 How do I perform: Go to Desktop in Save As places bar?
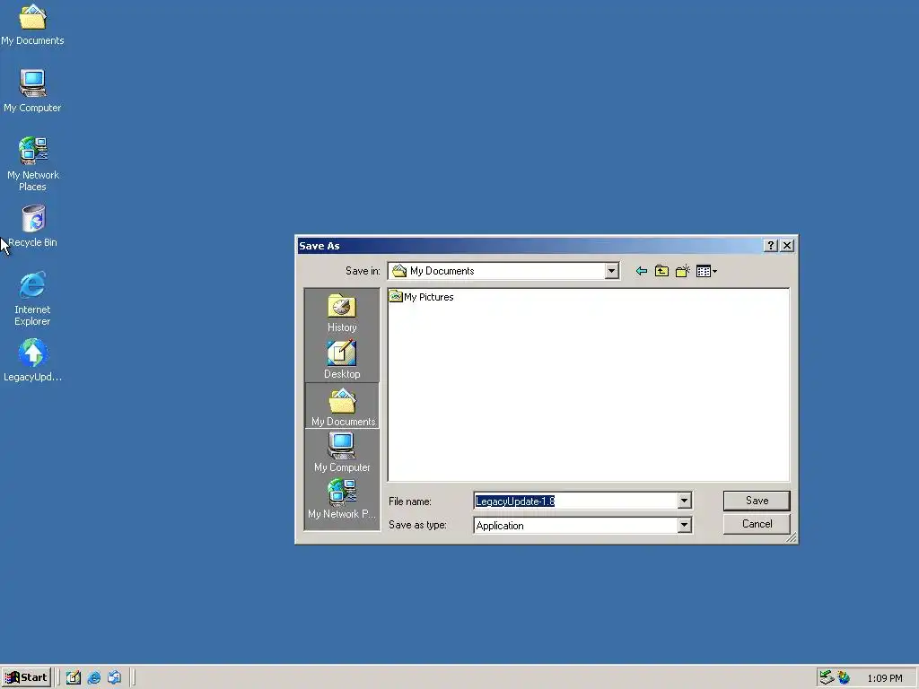pos(342,359)
